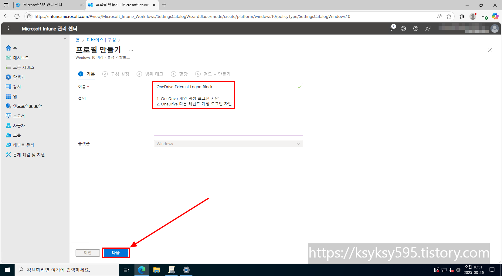Select the 검토 + 만들기 wizard step
Image resolution: width=502 pixels, height=276 pixels.
point(213,74)
